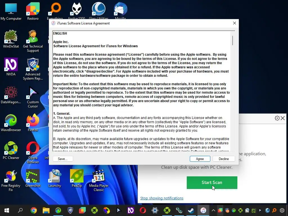
Task: Close the iTunes License Agreement dialog
Action: [235, 23]
